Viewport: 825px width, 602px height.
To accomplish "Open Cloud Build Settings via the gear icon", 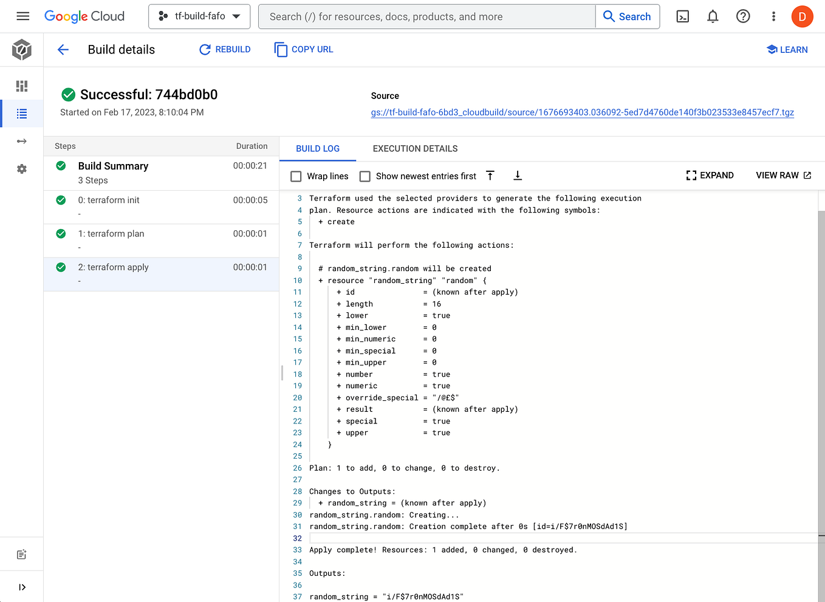I will click(22, 169).
